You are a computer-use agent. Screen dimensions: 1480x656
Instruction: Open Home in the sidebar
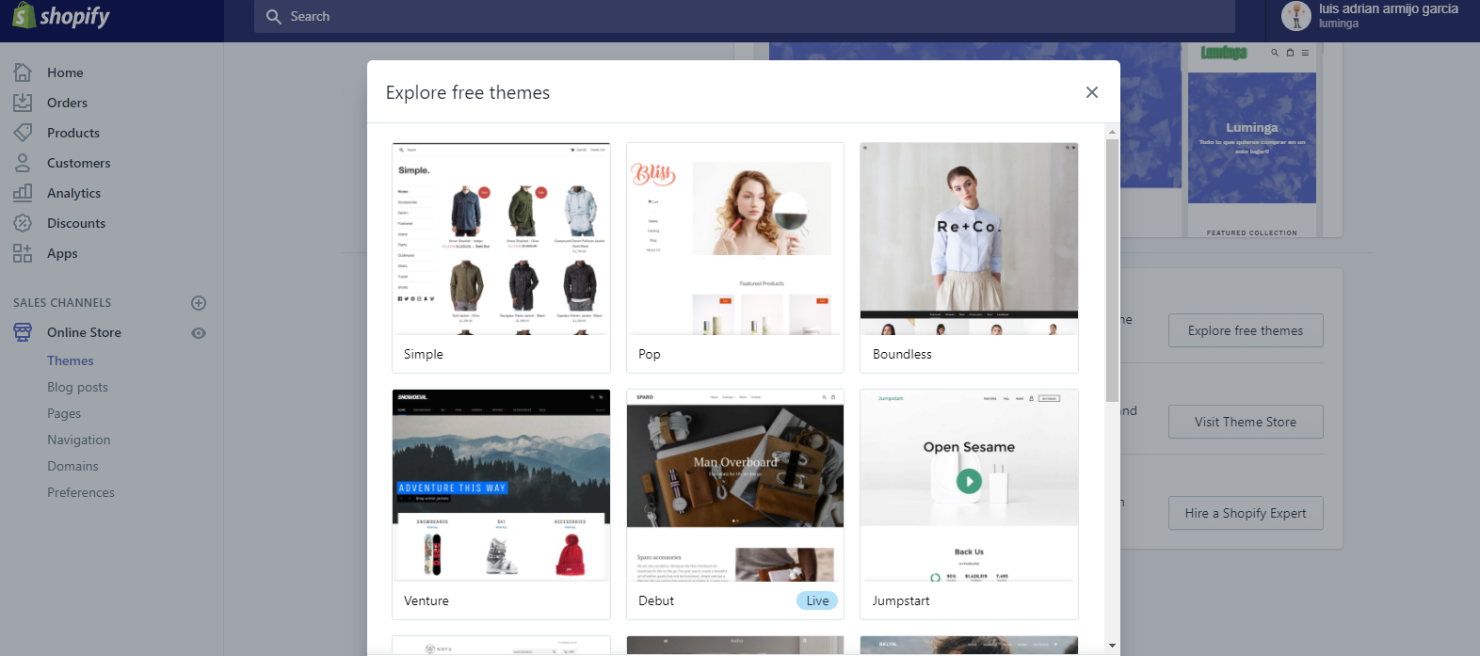tap(65, 72)
